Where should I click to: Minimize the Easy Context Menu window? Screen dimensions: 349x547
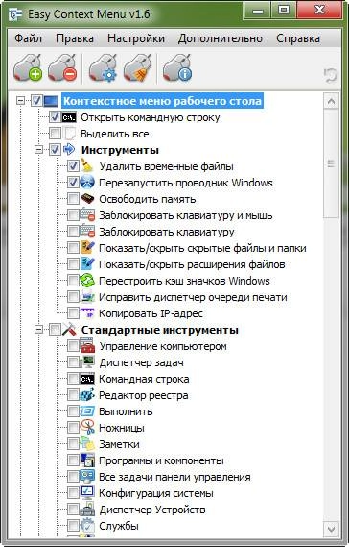(x=258, y=11)
